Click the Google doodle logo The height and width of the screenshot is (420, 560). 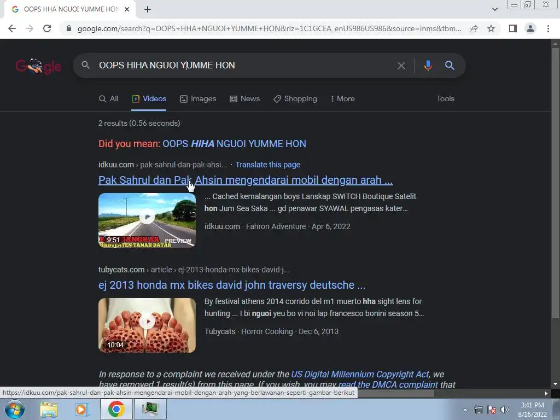pyautogui.click(x=38, y=66)
